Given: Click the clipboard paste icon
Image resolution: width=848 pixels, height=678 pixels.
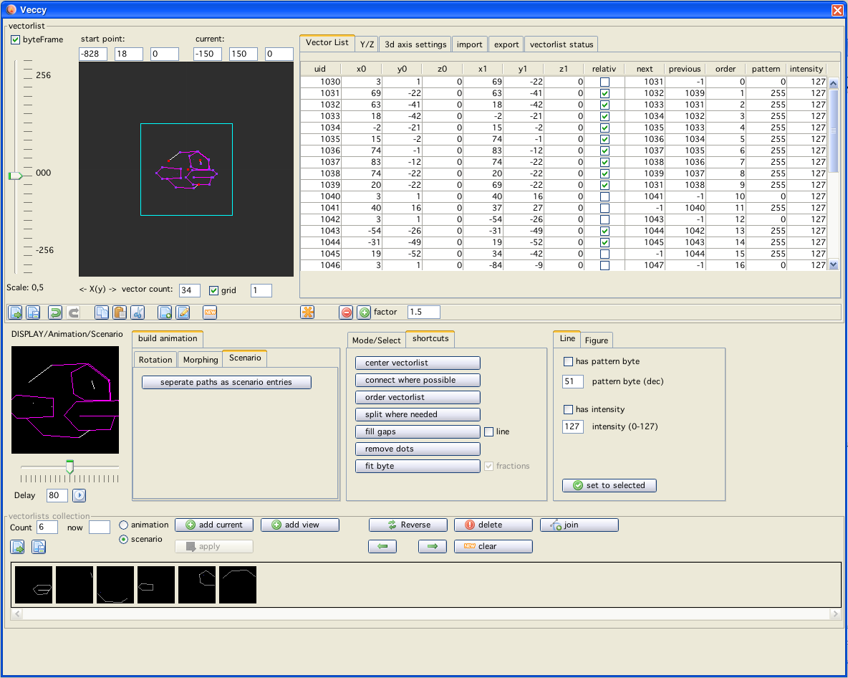Looking at the screenshot, I should [120, 312].
